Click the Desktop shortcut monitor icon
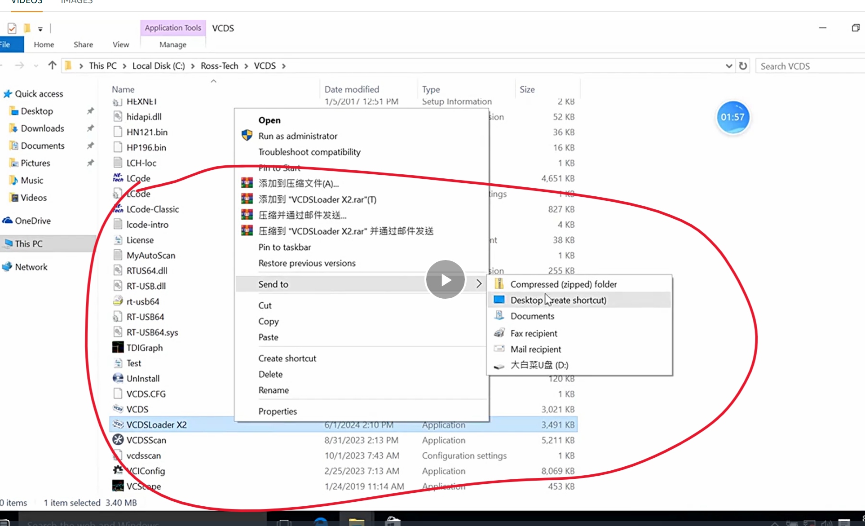Screen dimensions: 865x526 499,300
